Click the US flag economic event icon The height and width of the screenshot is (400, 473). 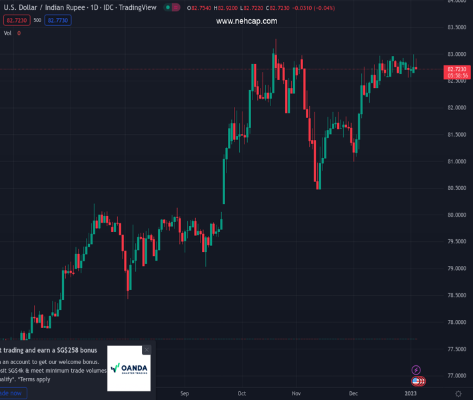coord(417,381)
